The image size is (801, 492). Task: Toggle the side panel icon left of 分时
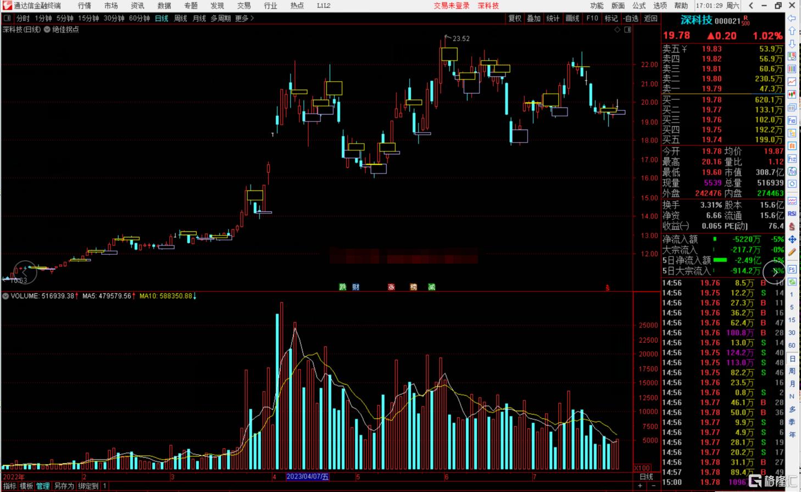tap(7, 18)
